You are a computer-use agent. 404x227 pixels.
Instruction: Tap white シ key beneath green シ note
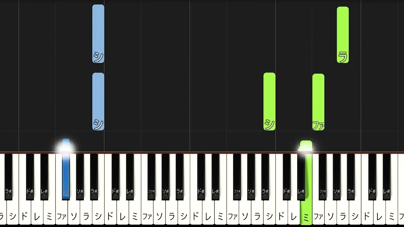pyautogui.click(x=269, y=214)
